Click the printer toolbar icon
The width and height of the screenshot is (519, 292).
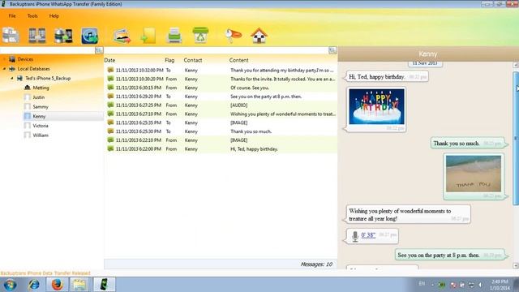point(174,36)
